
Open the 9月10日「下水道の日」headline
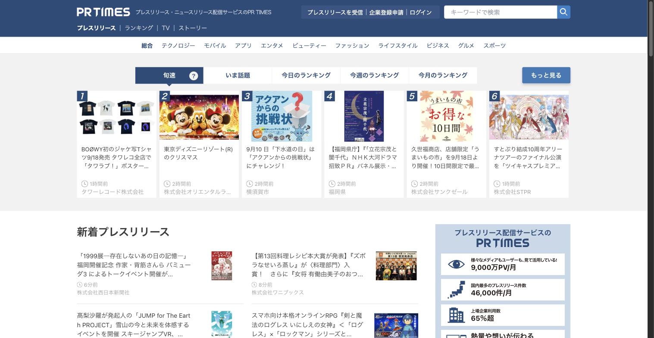pos(281,157)
